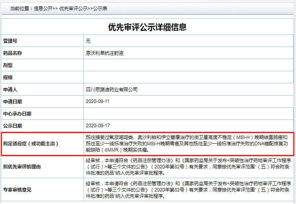Select the 专家审核意见 row label
Viewport: 296px width, 204px height.
click(17, 190)
